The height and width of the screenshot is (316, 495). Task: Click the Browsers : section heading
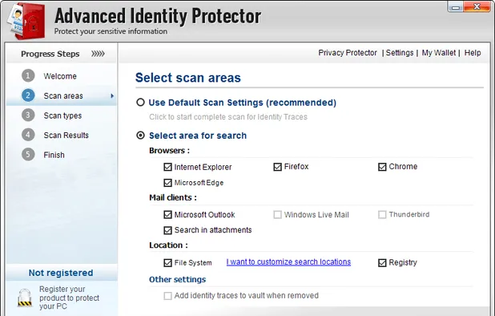[170, 151]
